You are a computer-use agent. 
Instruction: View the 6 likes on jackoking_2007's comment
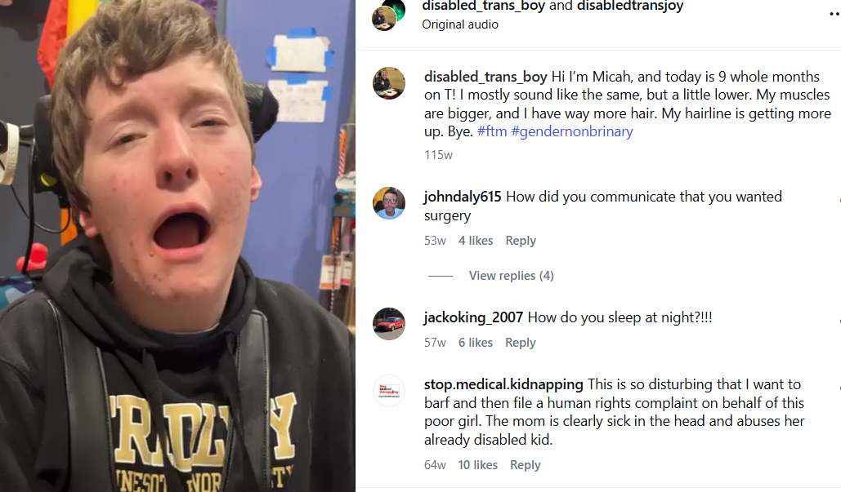(475, 343)
